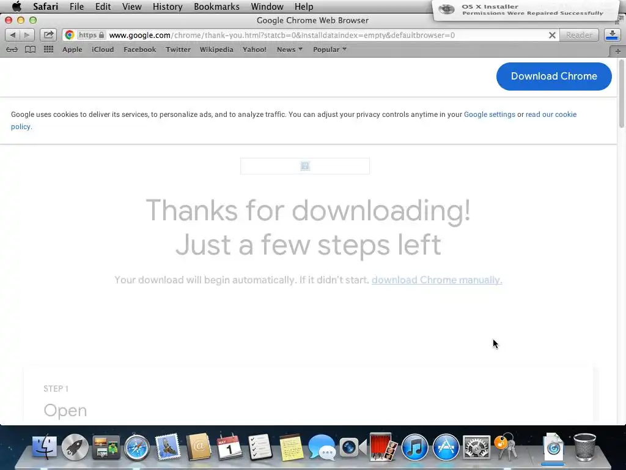Add a new tab with plus button
626x470 pixels.
617,51
